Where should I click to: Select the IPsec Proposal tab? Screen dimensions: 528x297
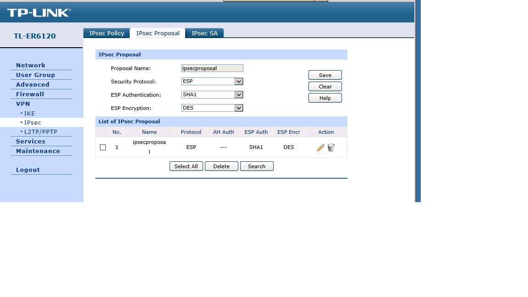tap(158, 33)
